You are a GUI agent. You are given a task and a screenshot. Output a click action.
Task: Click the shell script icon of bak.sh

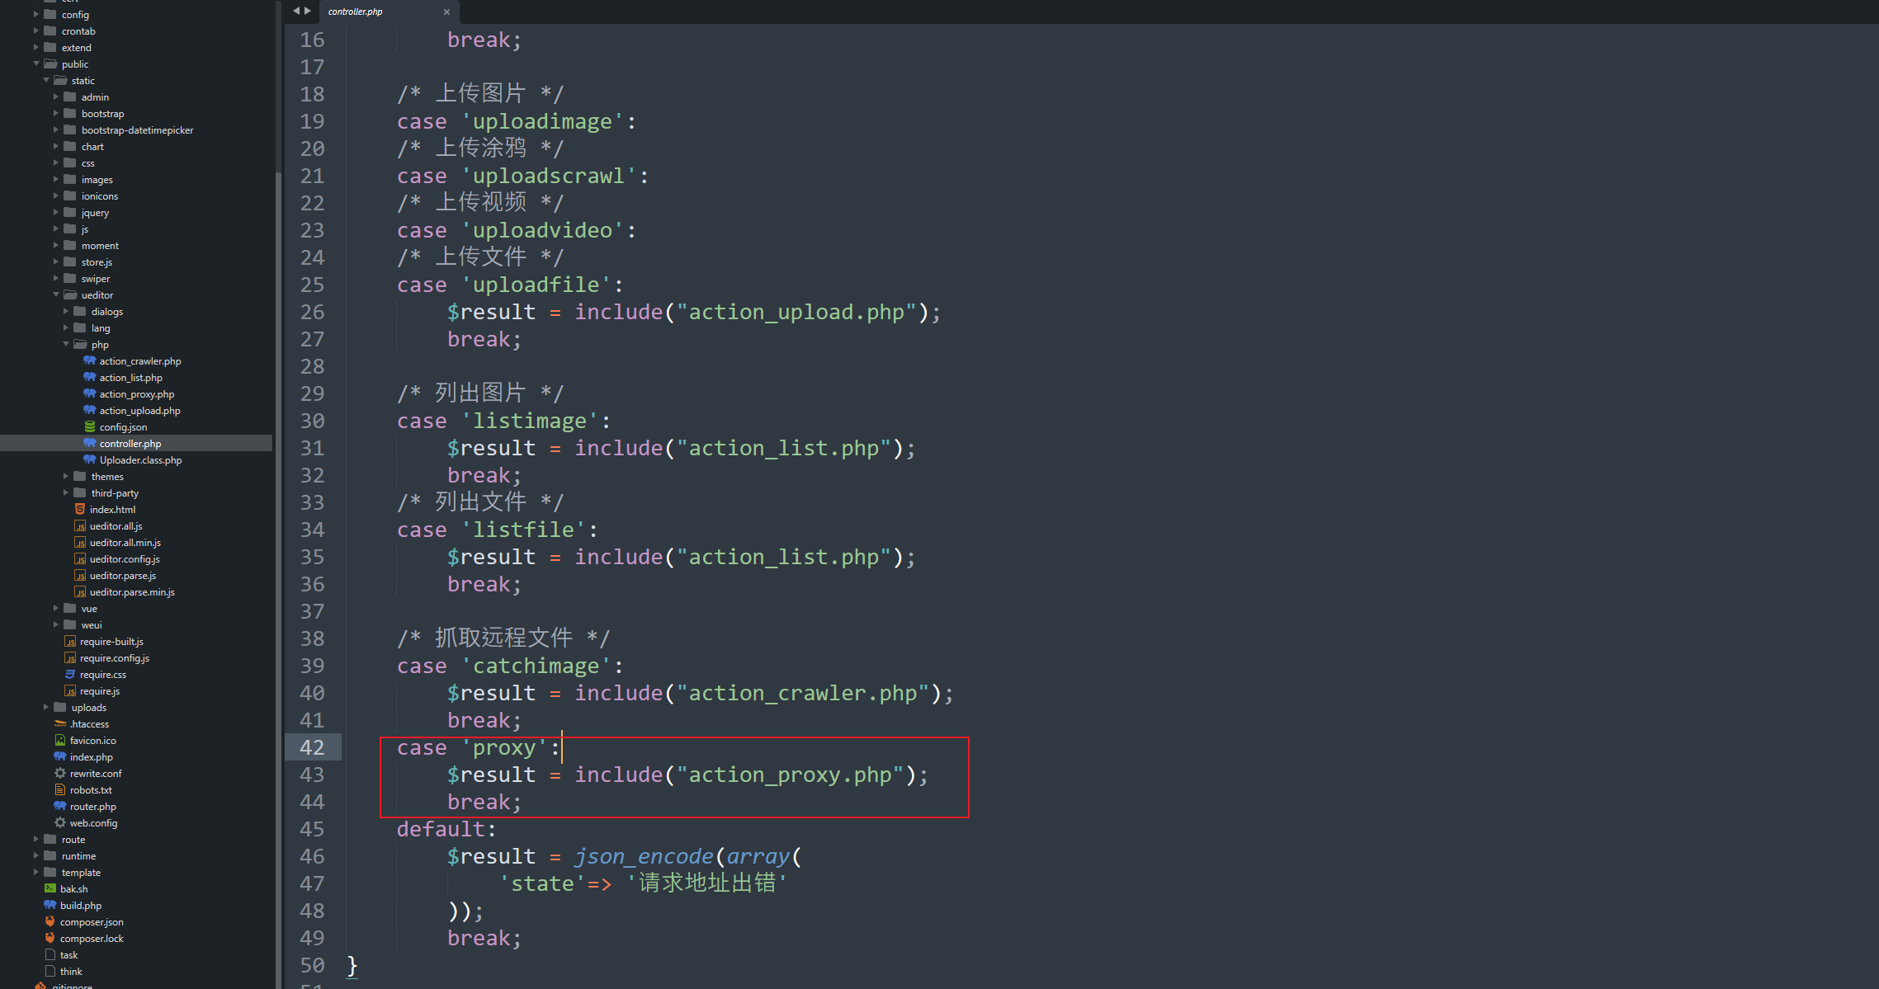(50, 888)
